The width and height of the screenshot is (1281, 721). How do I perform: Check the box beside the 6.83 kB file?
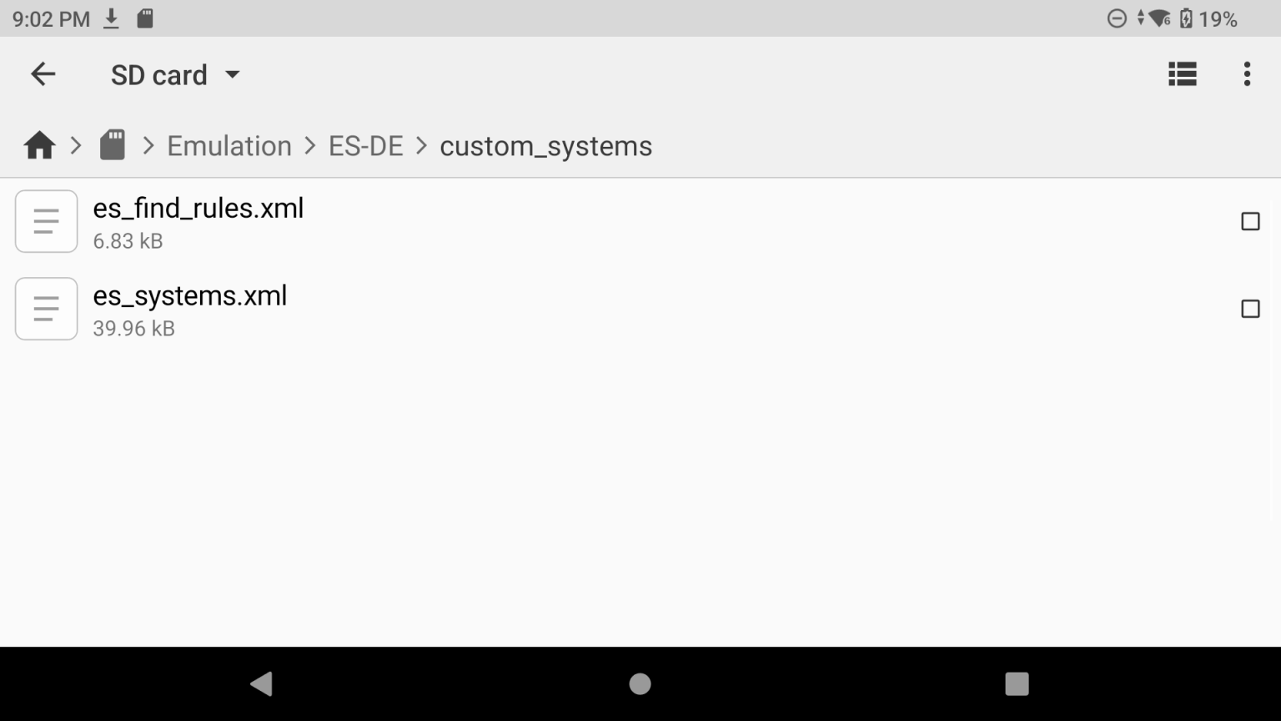point(1250,221)
